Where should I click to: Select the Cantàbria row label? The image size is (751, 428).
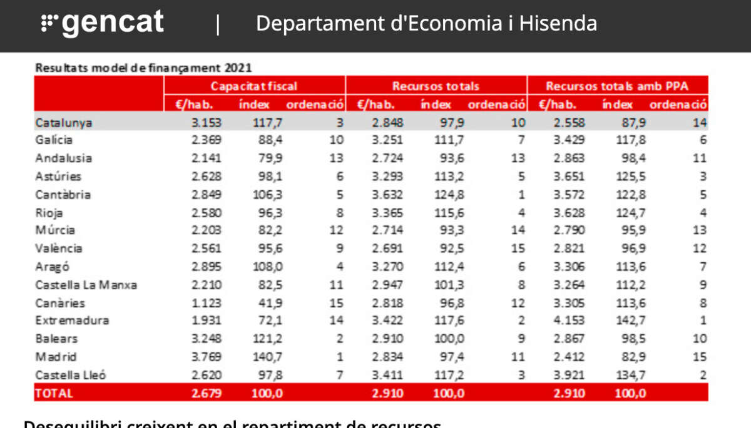pos(63,195)
